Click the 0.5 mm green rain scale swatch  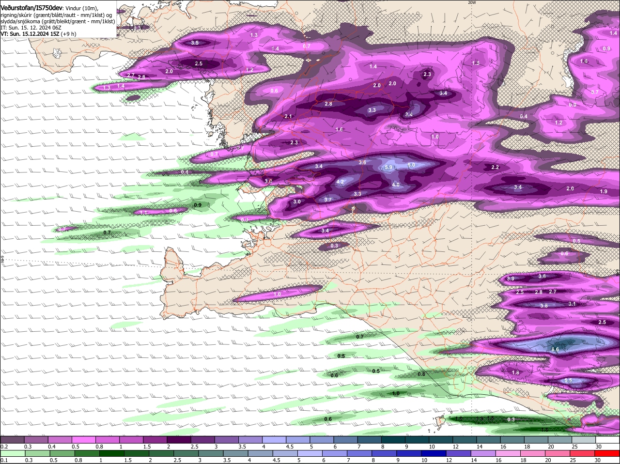click(62, 453)
